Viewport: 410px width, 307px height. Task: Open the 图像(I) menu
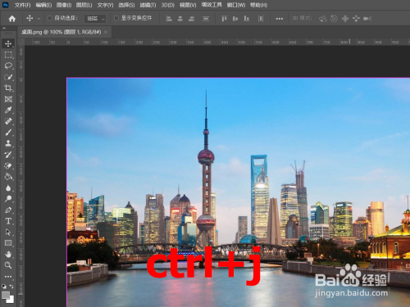pos(64,5)
